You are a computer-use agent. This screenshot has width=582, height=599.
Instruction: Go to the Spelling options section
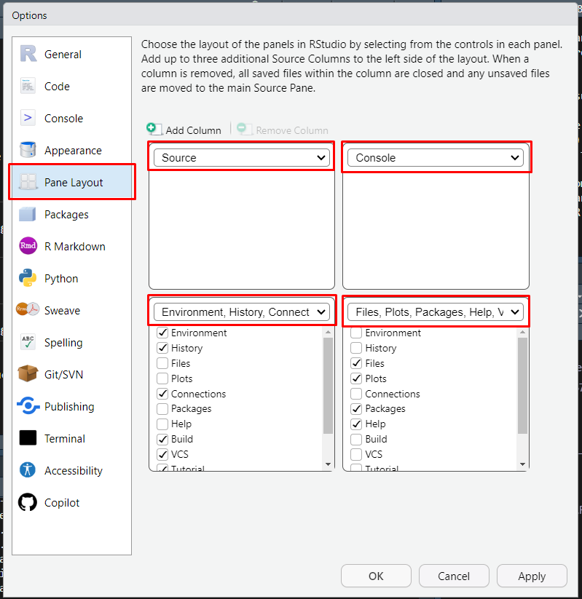(x=63, y=343)
